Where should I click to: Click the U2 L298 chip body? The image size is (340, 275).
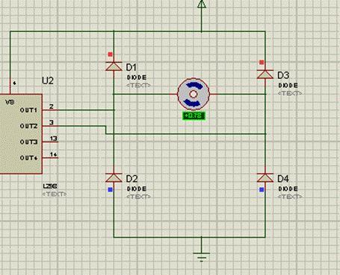pos(21,134)
